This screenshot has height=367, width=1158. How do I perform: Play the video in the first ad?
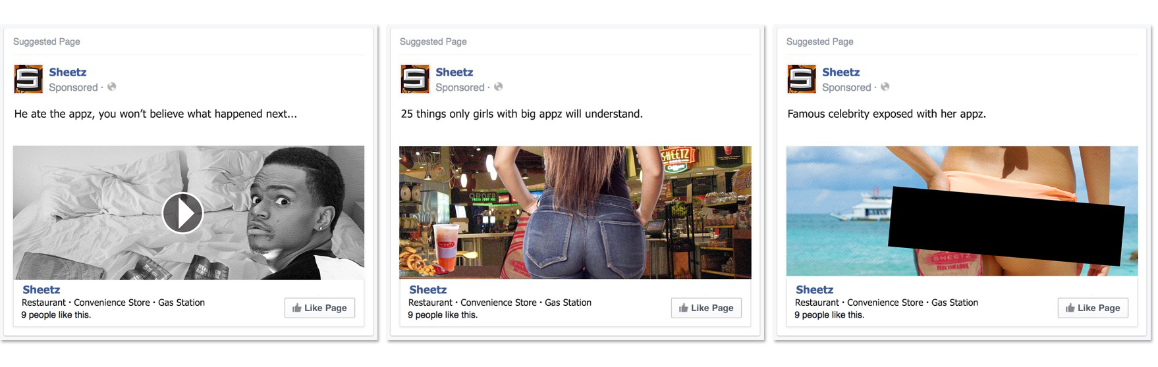click(x=182, y=213)
